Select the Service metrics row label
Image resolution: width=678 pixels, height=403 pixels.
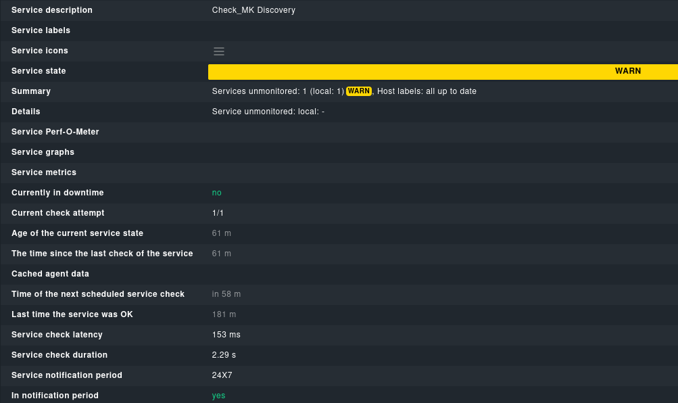(x=44, y=172)
